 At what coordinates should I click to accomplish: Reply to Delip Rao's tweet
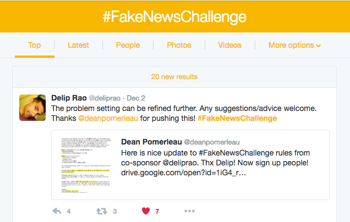57,211
